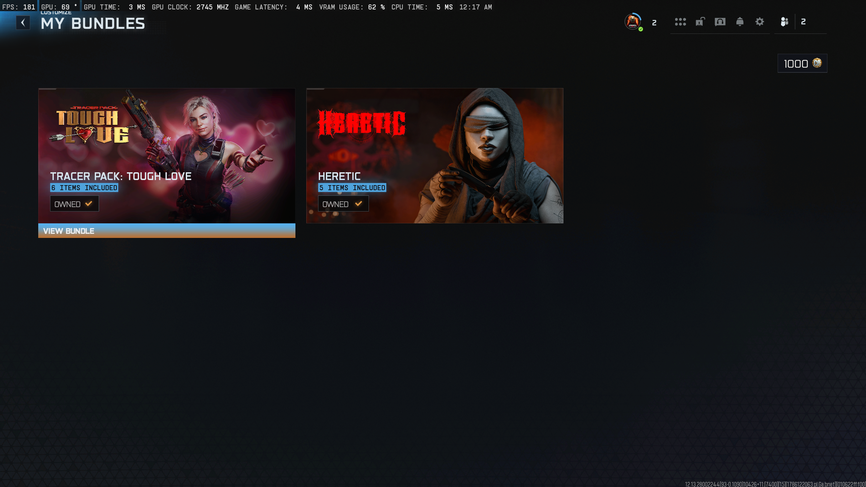Open the player profile avatar
Viewport: 866px width, 487px height.
632,22
